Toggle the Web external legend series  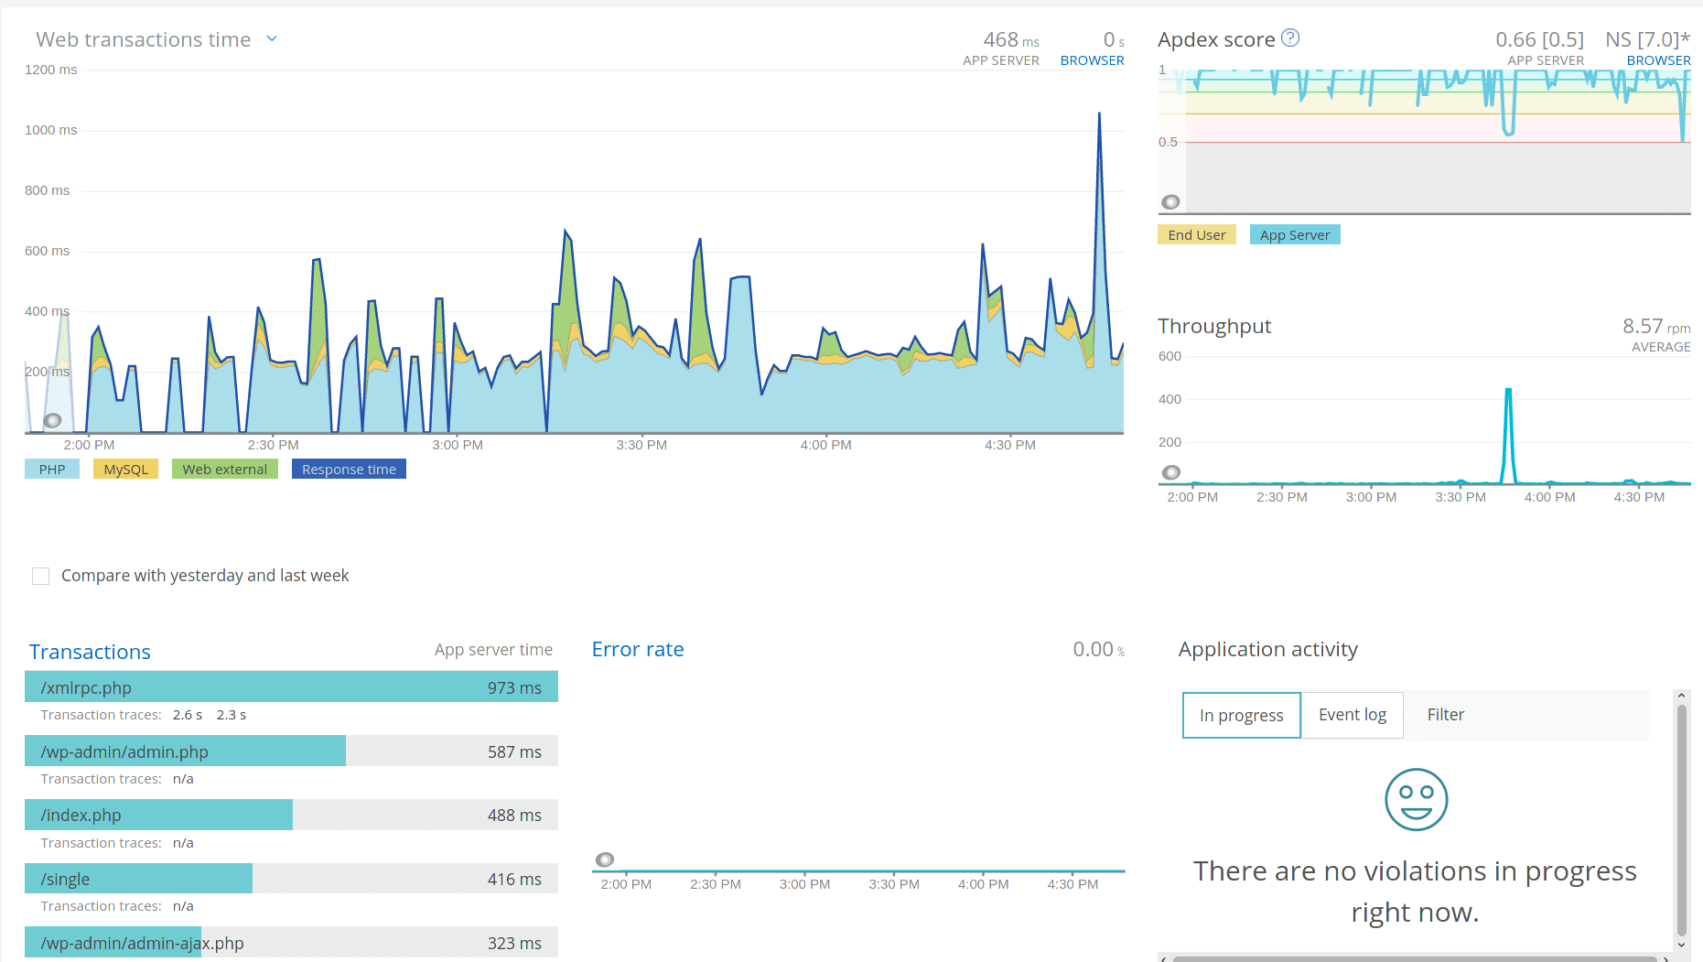click(x=224, y=470)
